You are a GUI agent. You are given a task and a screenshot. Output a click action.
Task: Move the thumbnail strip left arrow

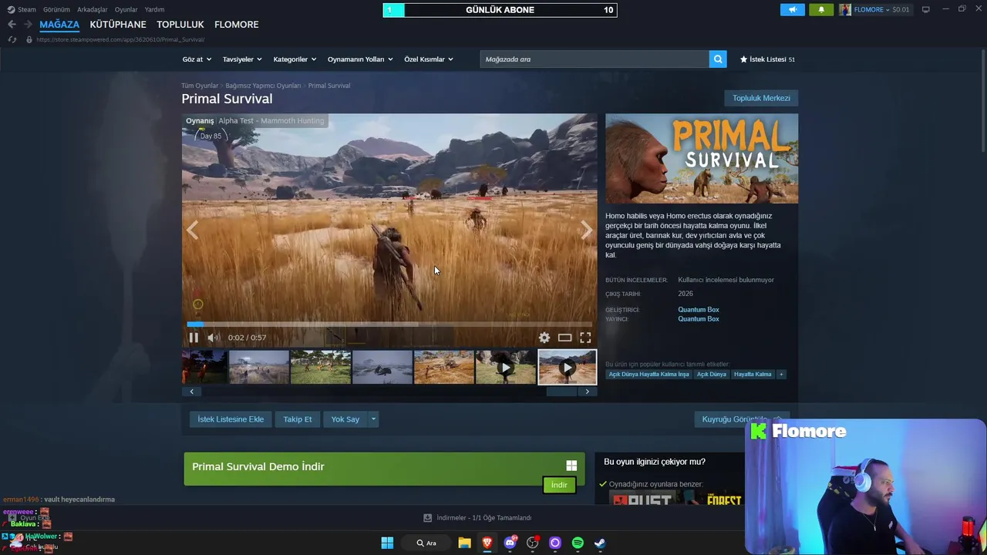pos(191,392)
